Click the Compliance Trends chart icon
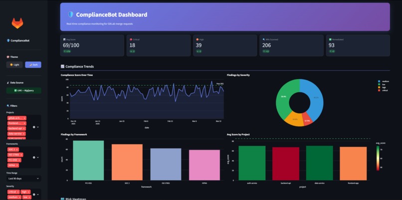402x200 pixels. [62, 66]
